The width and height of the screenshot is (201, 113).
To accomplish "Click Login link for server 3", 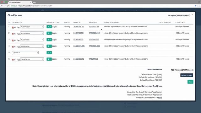I will coord(54,40).
